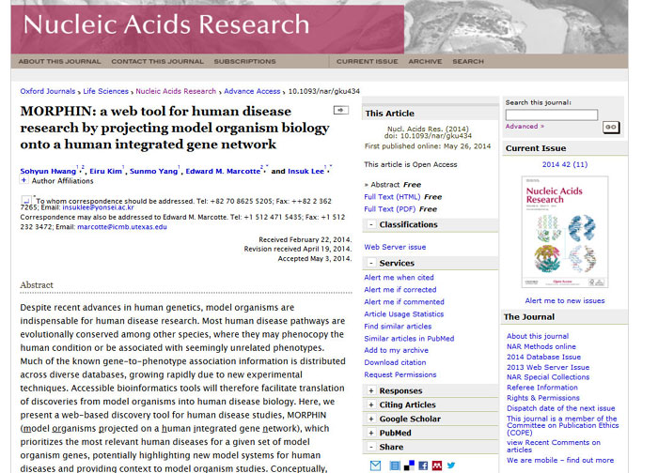Go to Current Issue menu item
This screenshot has height=473, width=658.
pos(368,61)
